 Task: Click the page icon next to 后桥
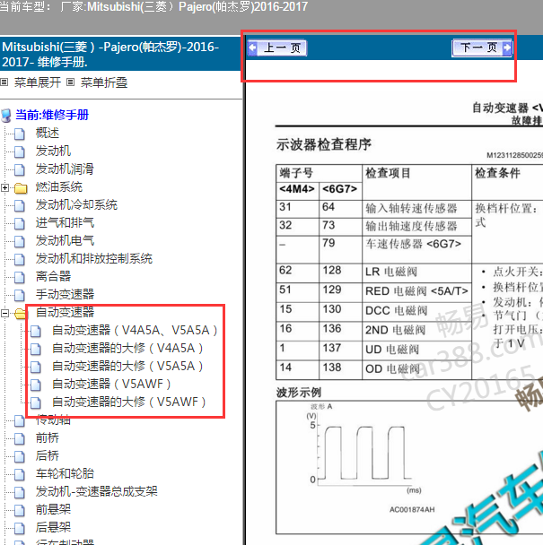click(20, 457)
